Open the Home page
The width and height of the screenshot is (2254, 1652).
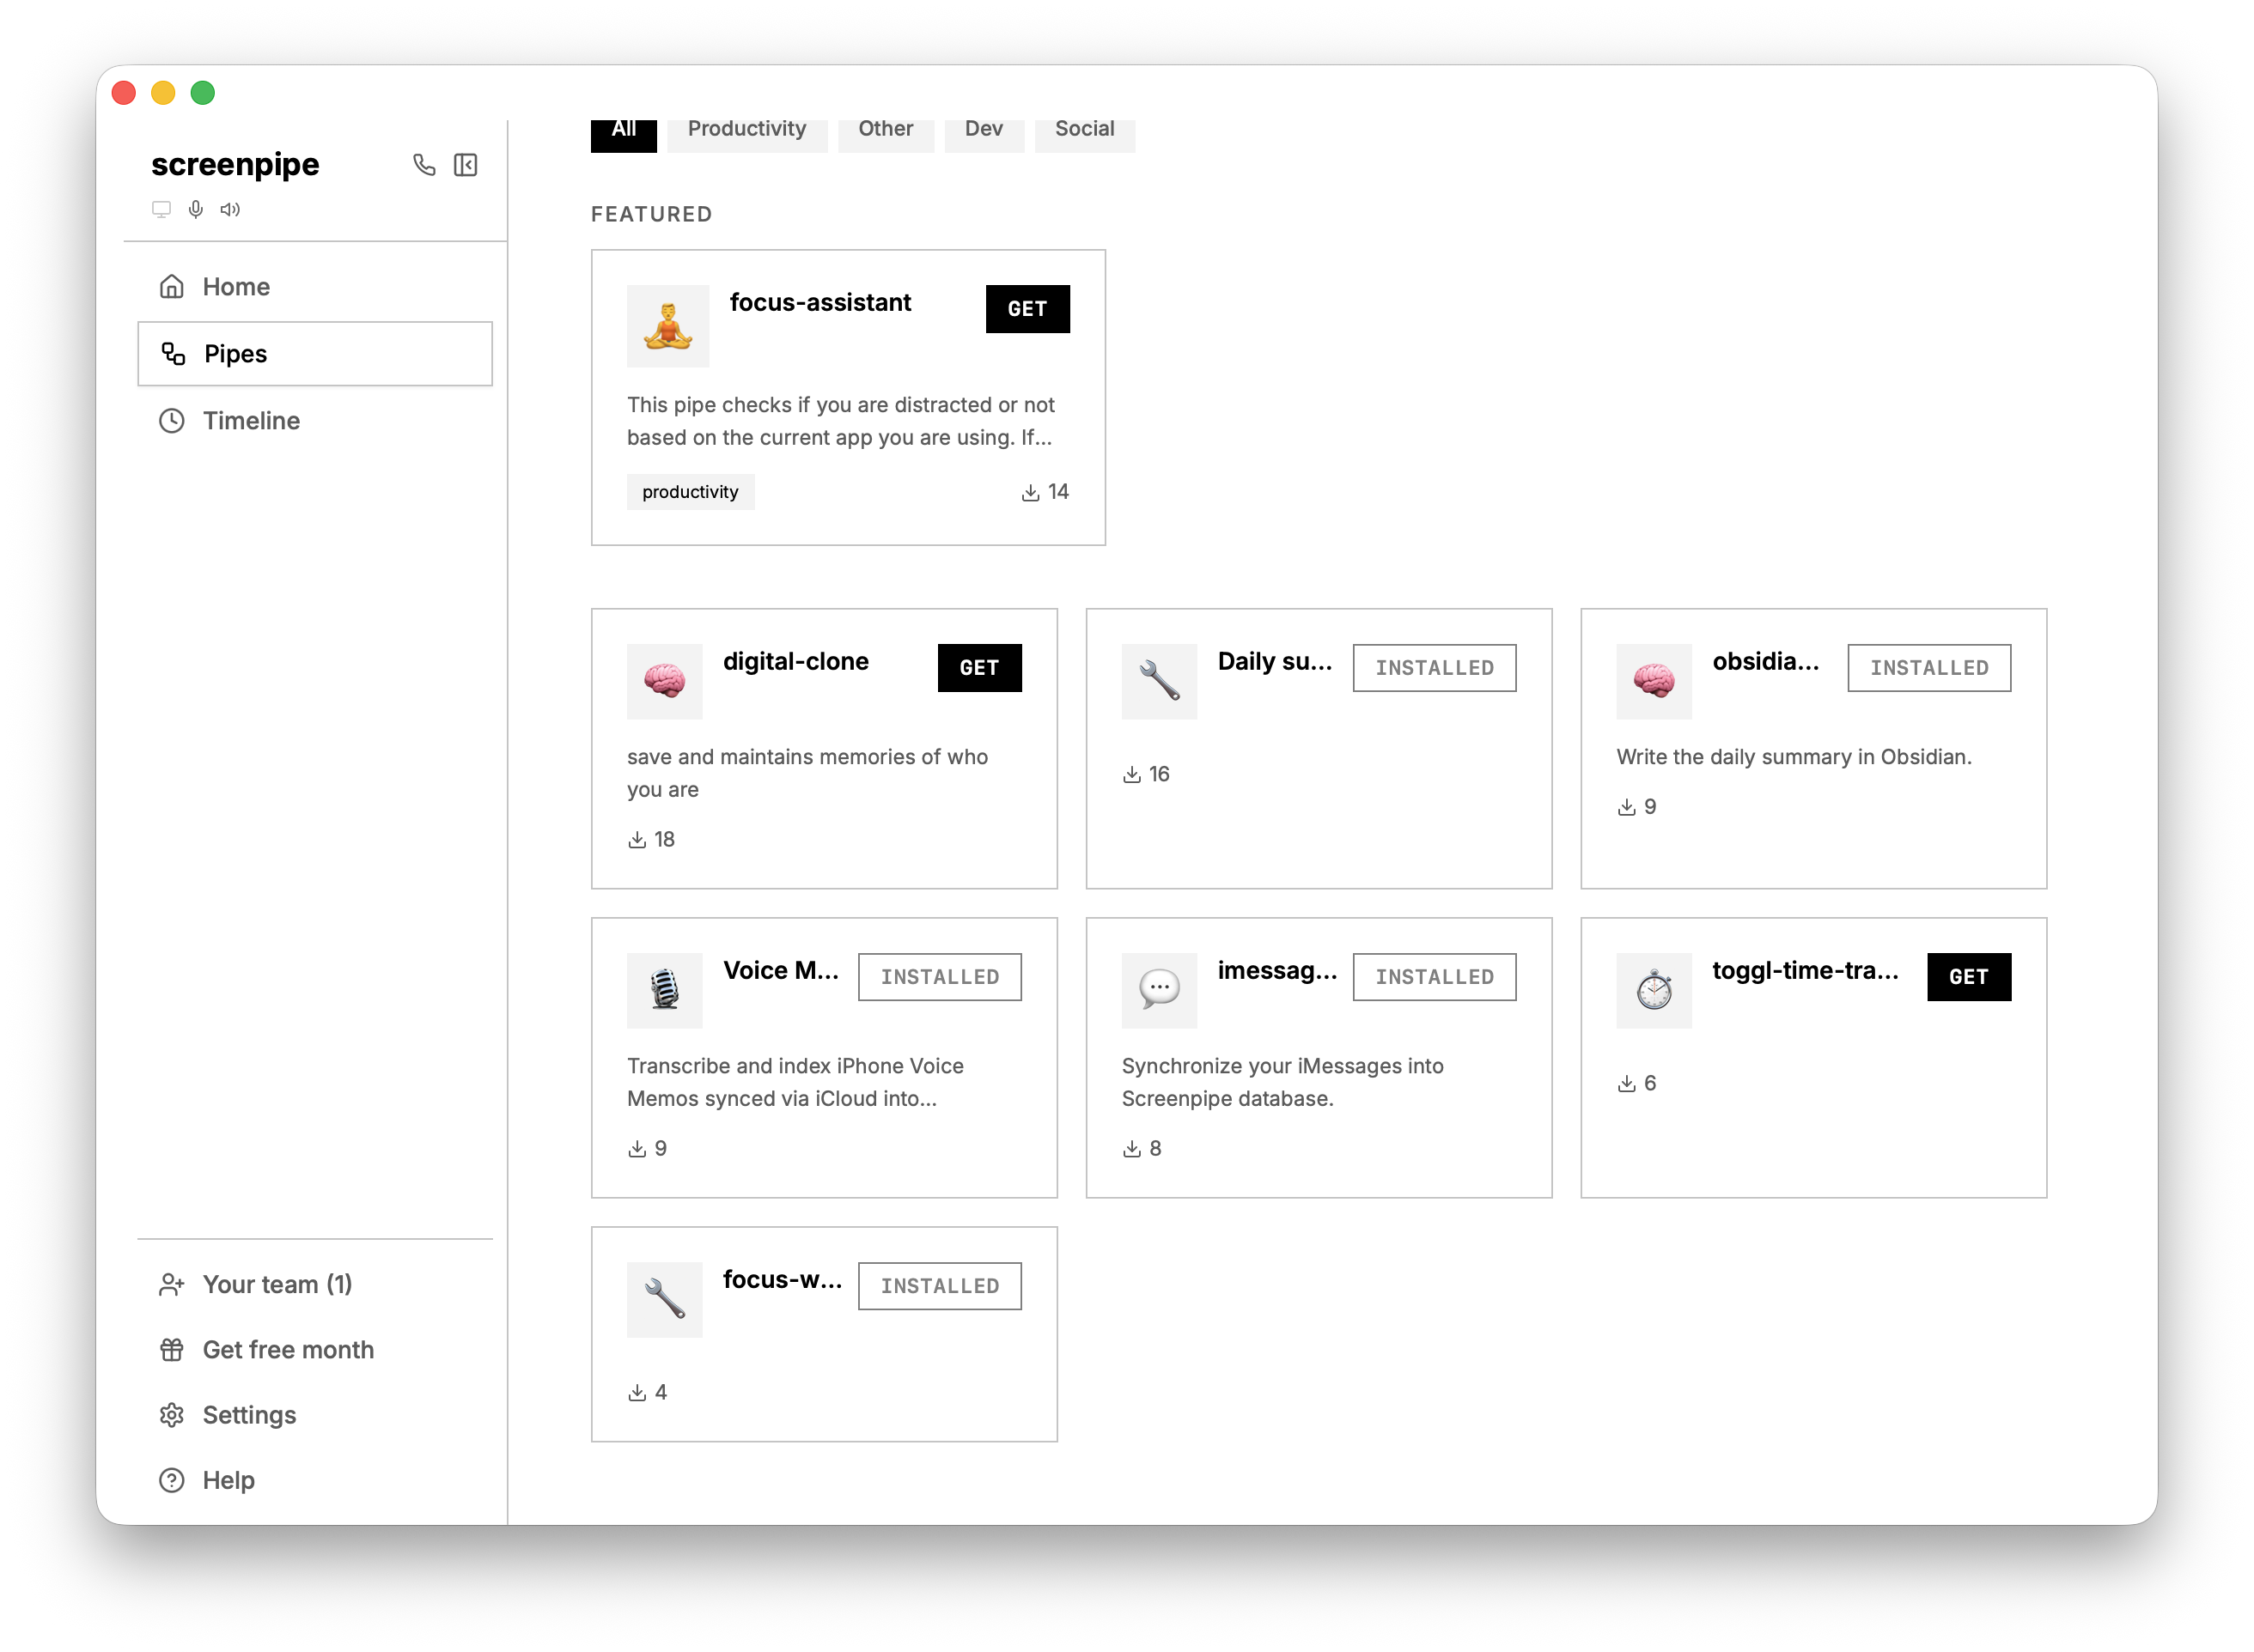pos(236,287)
